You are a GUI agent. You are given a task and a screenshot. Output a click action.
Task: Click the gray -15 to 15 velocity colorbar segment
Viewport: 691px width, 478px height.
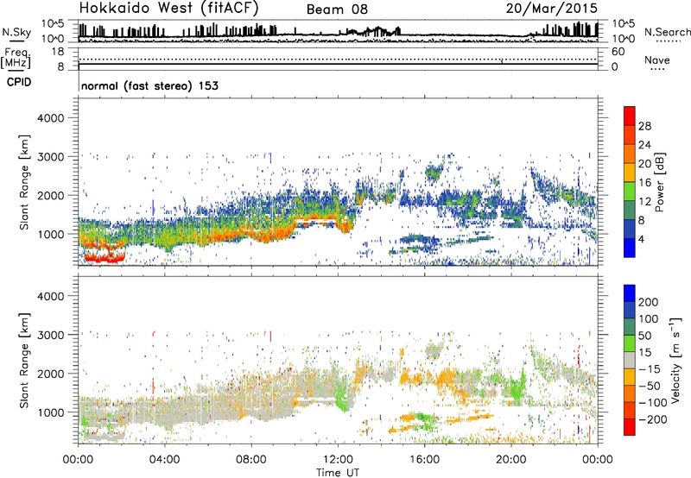(x=630, y=360)
